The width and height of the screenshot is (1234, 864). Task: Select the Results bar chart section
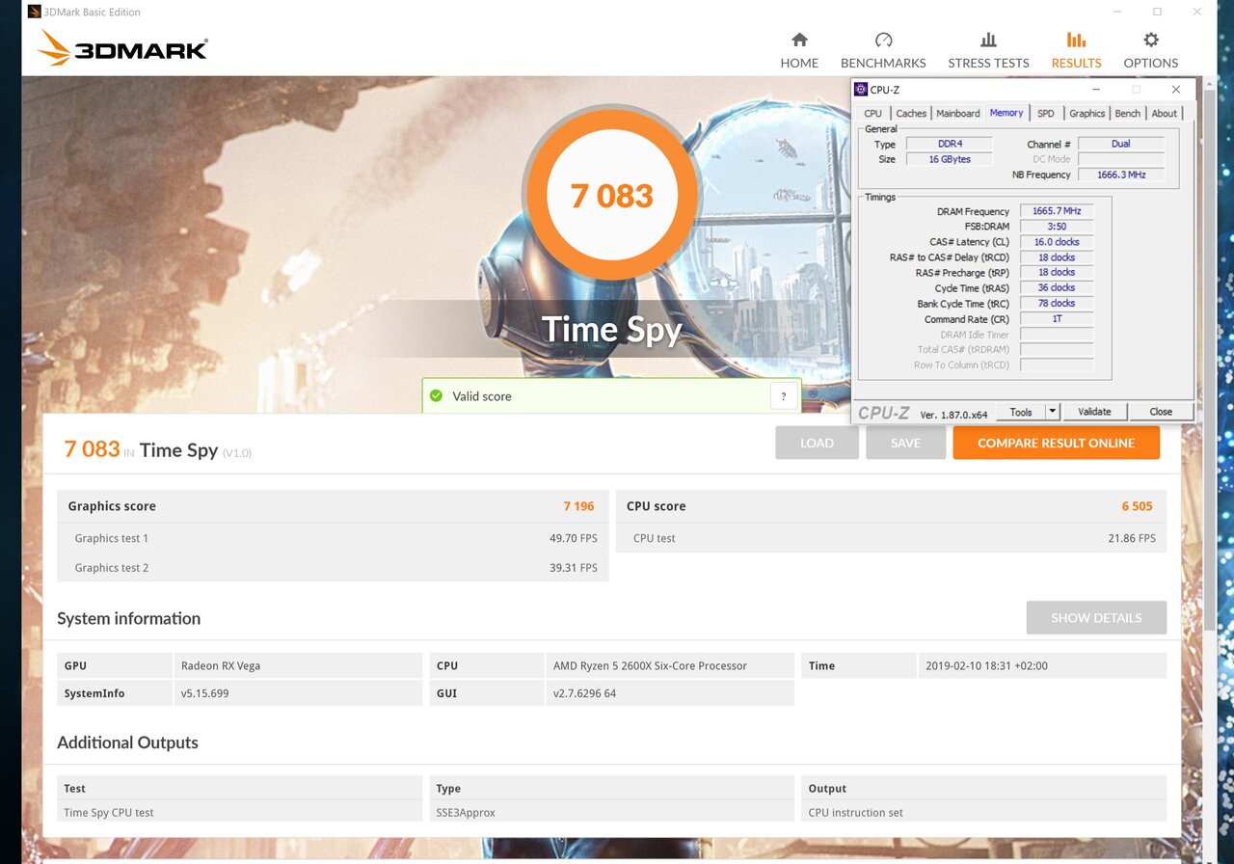(x=1076, y=50)
